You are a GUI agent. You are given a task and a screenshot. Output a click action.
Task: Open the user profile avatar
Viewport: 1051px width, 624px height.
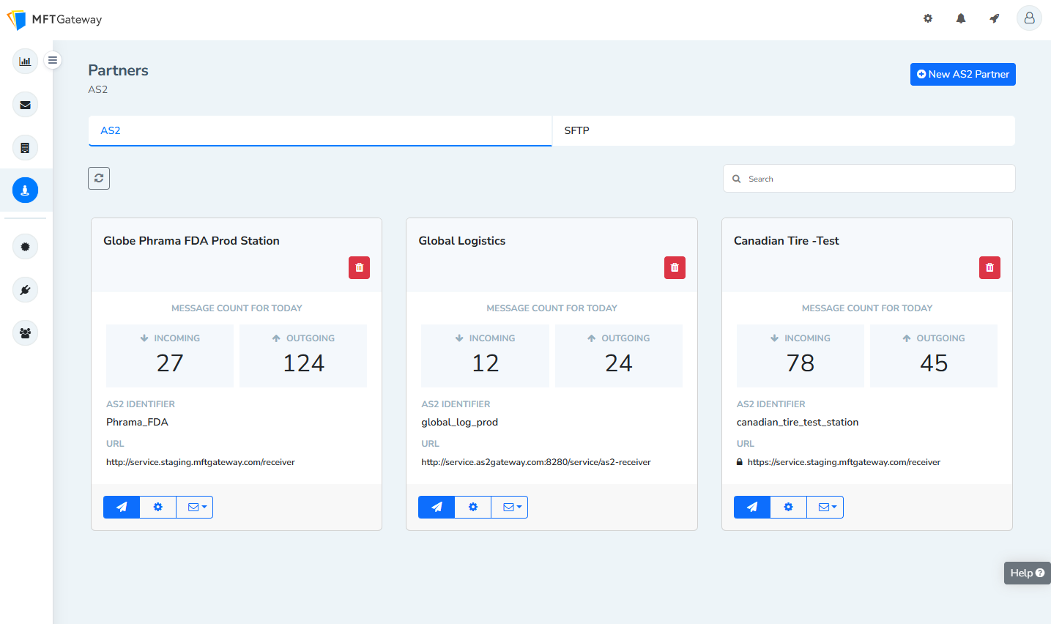[x=1029, y=18]
